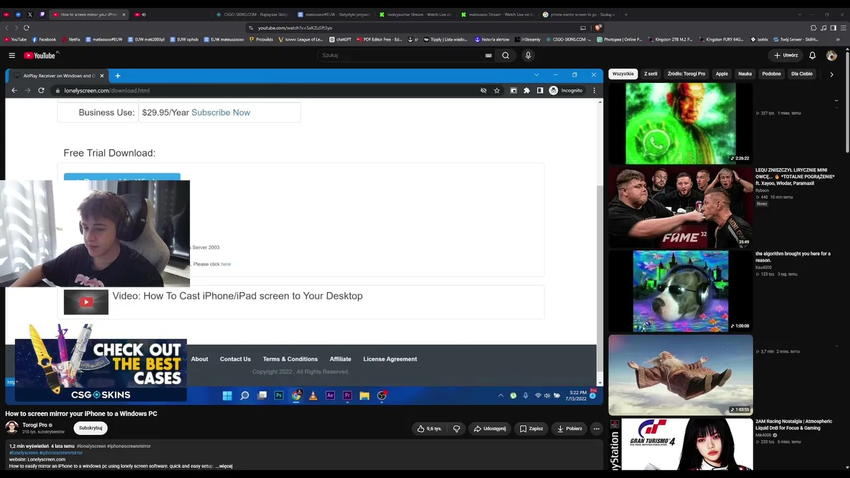Open the YouTube account avatar menu
850x478 pixels.
point(831,56)
